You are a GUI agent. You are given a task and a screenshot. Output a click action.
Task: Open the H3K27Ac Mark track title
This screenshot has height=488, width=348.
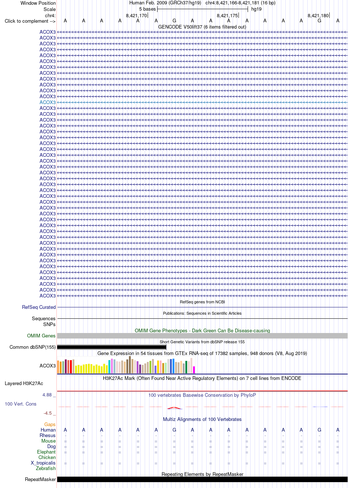pos(202,378)
